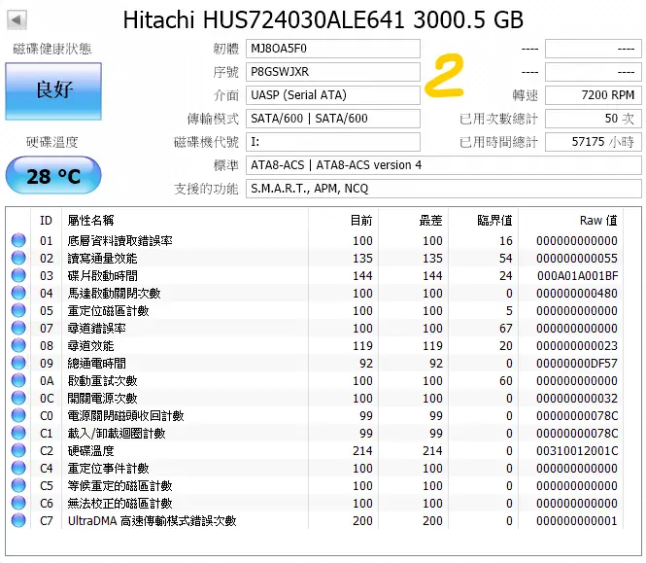Image resolution: width=646 pixels, height=563 pixels.
Task: Click the features field S.M.A.R.T., APM, NCQ
Action: coord(444,189)
